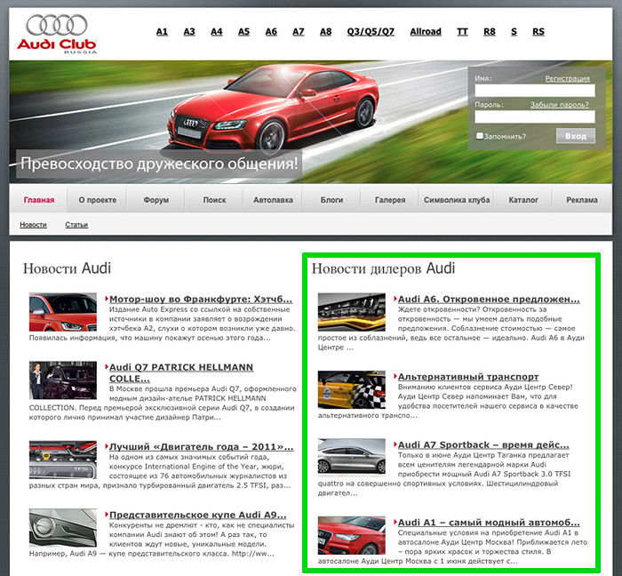Open the A6 model link
The height and width of the screenshot is (576, 622).
271,32
